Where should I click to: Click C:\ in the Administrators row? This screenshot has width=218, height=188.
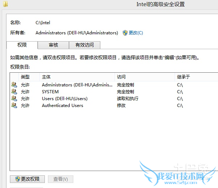point(180,85)
